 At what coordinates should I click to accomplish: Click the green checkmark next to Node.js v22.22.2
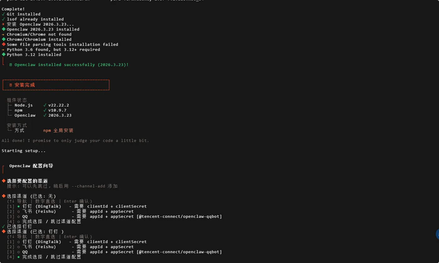tap(45, 105)
